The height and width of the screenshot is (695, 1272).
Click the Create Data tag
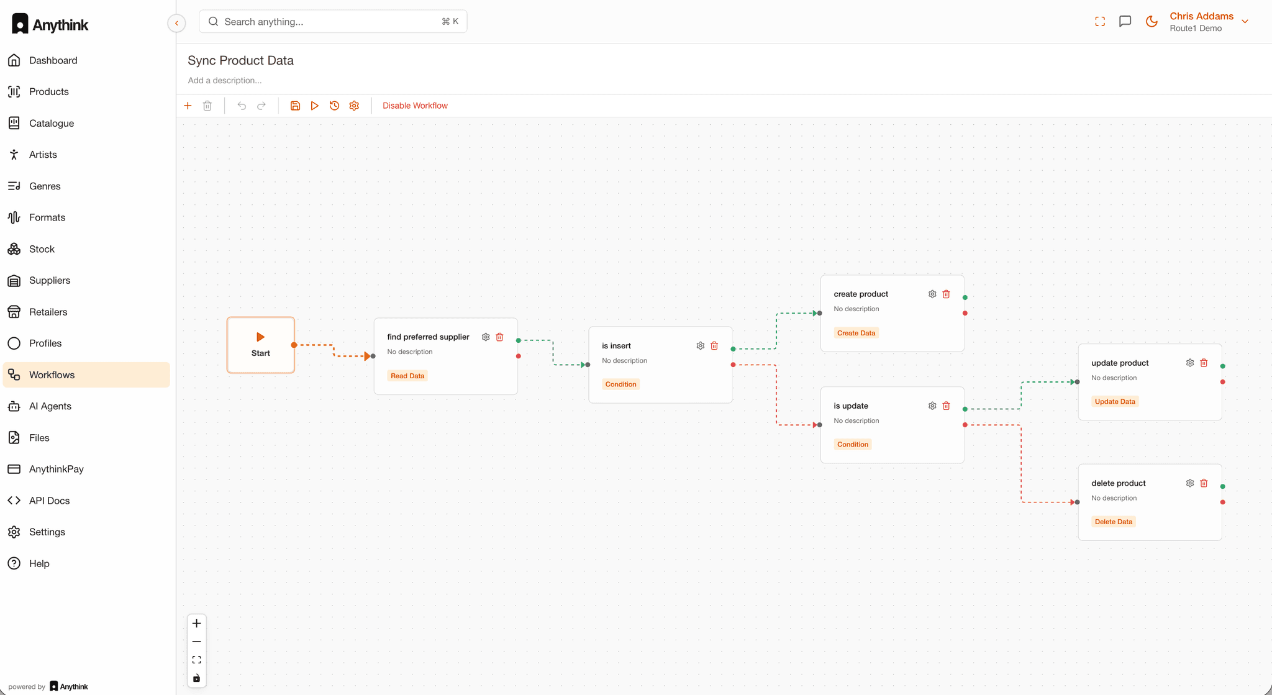pos(856,333)
